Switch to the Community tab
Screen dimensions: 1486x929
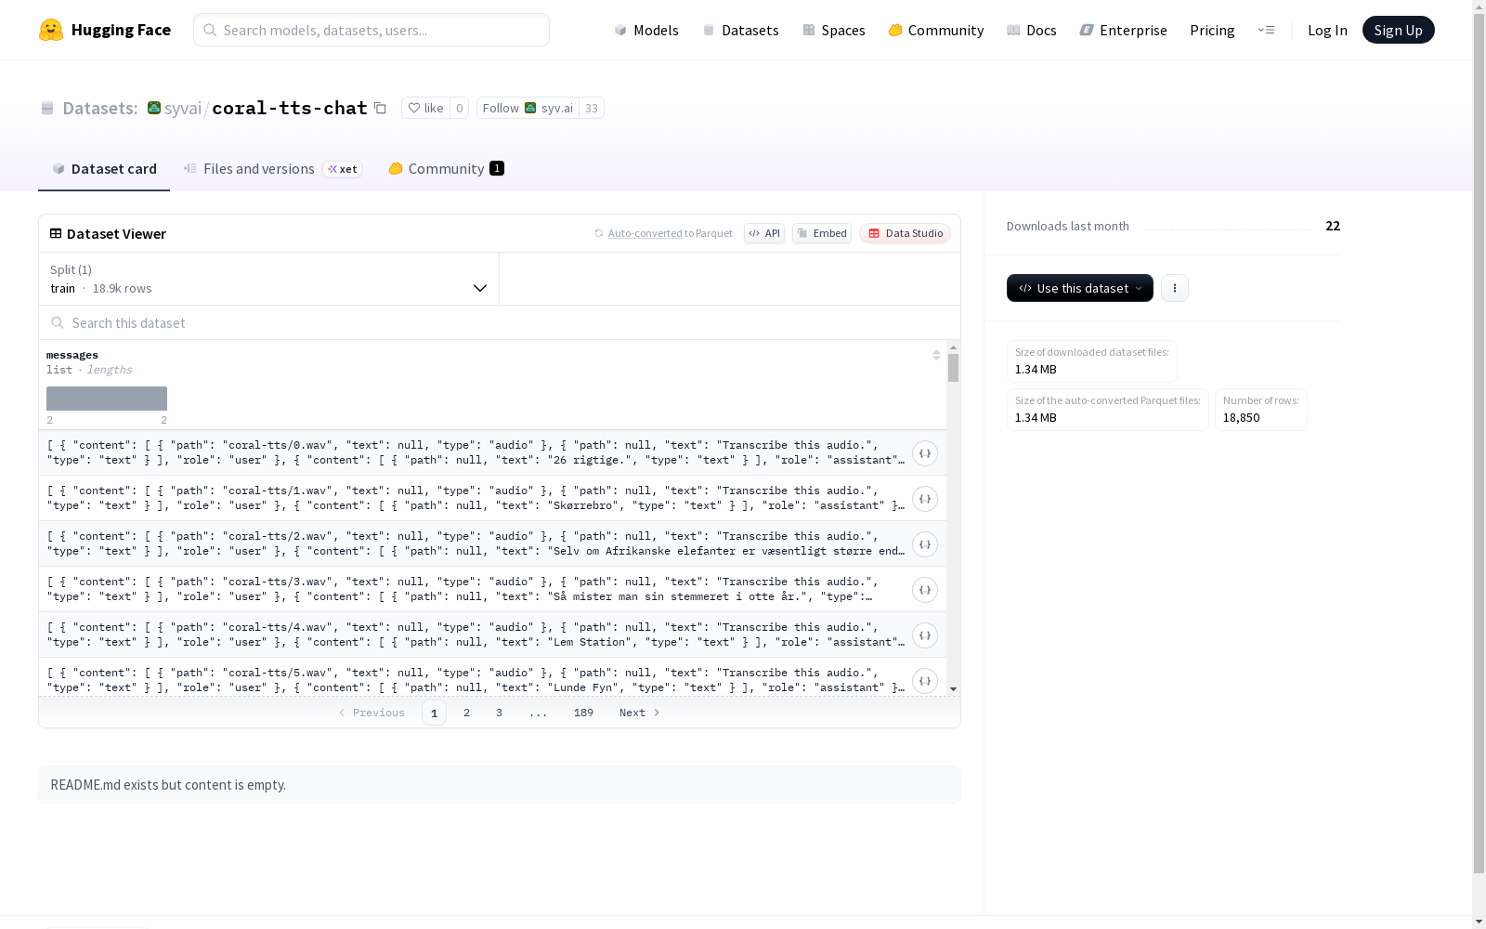(446, 169)
